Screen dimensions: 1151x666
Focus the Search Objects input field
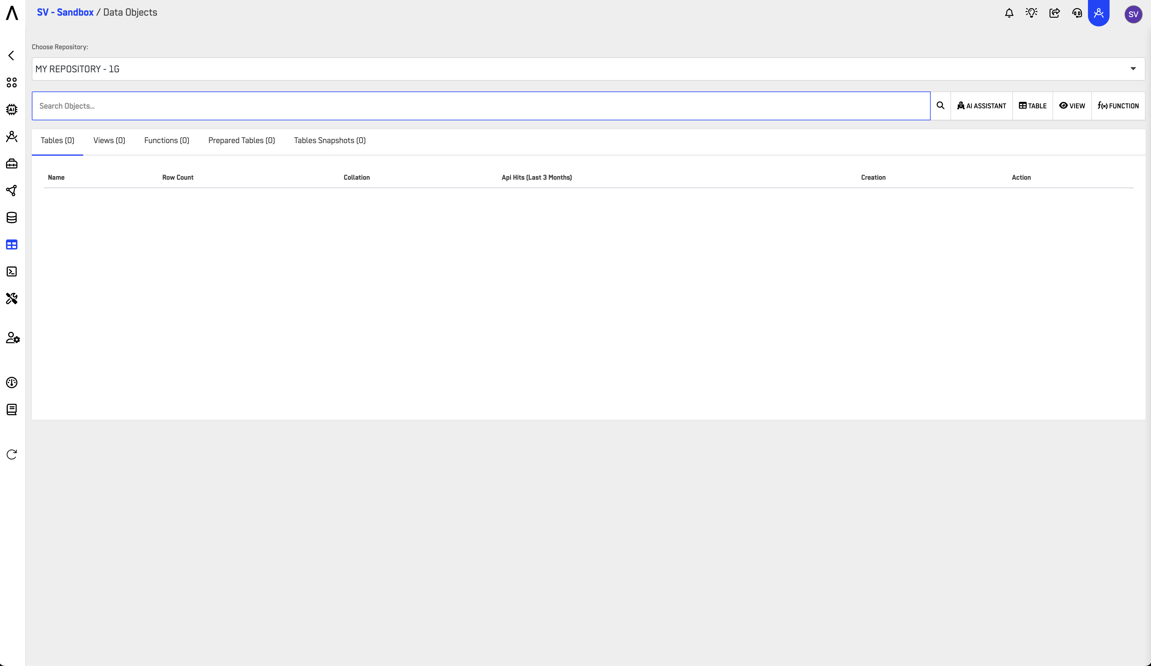tap(481, 106)
